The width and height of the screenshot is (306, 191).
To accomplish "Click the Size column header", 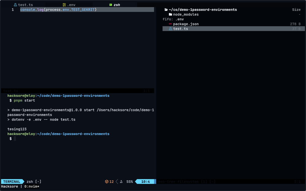I will (x=296, y=10).
